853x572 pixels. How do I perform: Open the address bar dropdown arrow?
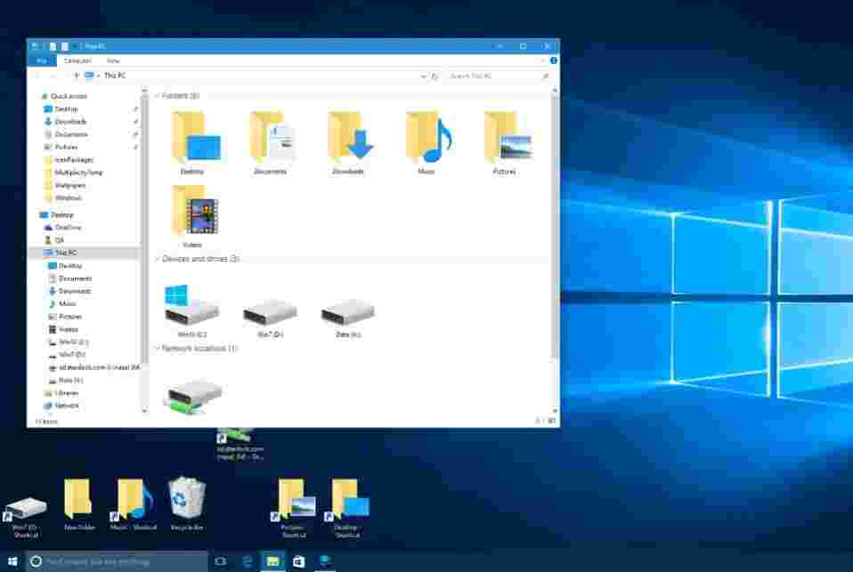pyautogui.click(x=424, y=77)
